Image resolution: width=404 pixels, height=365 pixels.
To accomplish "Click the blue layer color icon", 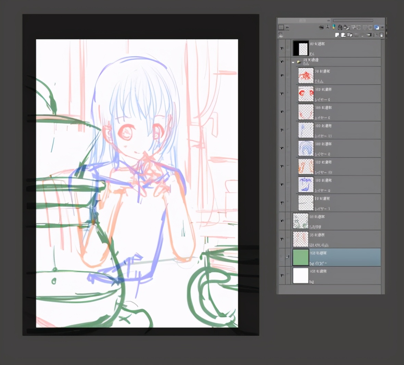I will (377, 27).
